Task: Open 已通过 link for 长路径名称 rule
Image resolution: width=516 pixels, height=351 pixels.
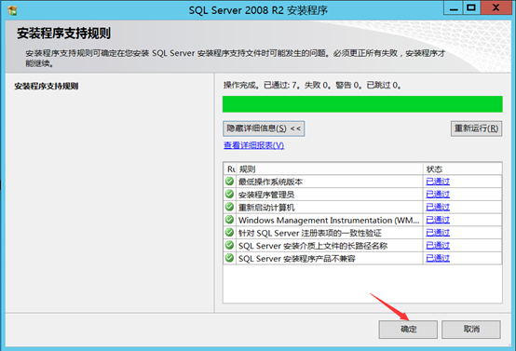Action: [x=438, y=246]
